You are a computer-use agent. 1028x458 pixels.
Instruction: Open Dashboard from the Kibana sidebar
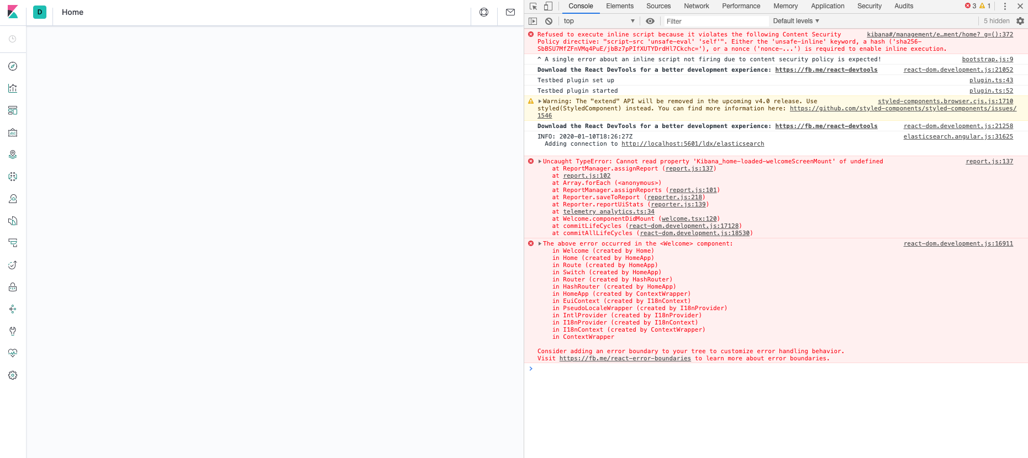click(13, 110)
